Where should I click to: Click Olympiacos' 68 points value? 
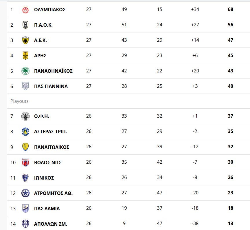click(x=230, y=10)
